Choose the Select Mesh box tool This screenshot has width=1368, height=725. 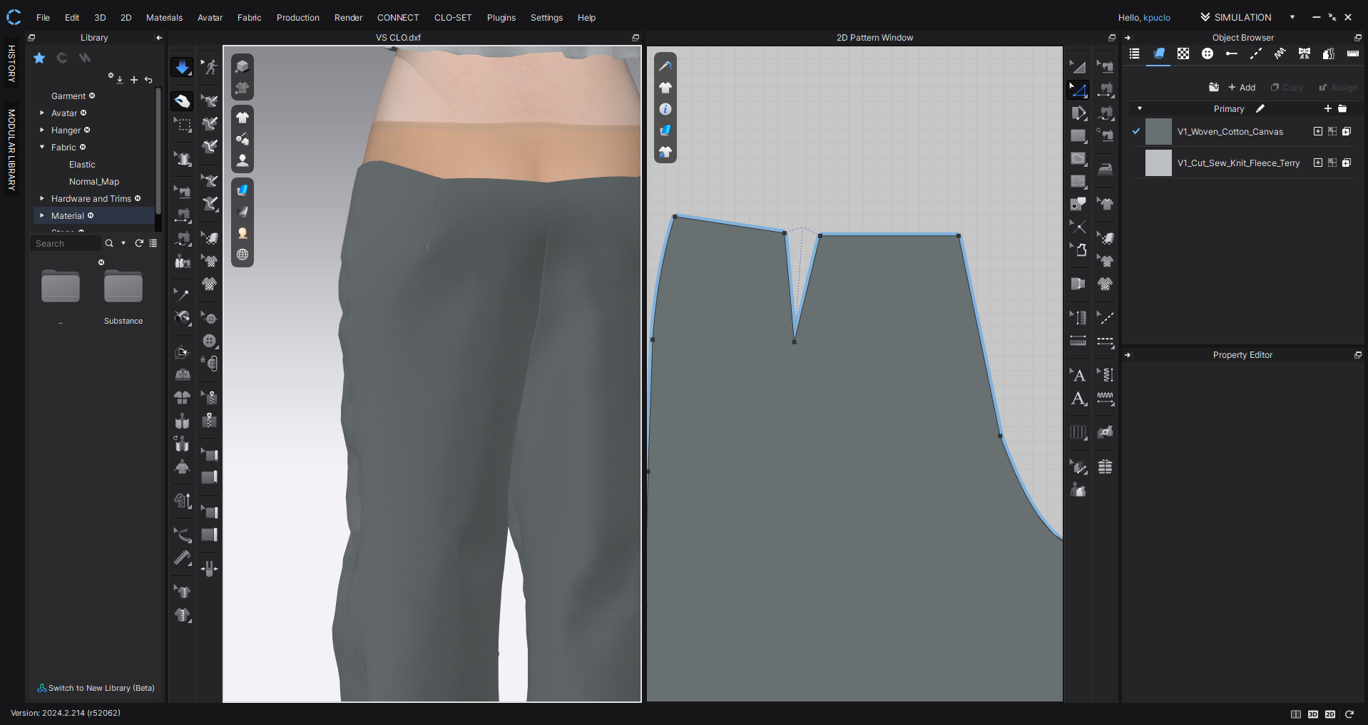coord(183,125)
